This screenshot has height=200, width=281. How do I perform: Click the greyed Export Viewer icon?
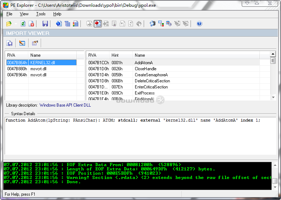[89, 24]
